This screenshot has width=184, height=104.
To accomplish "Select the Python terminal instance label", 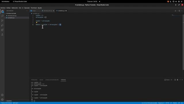I will [x=167, y=80].
